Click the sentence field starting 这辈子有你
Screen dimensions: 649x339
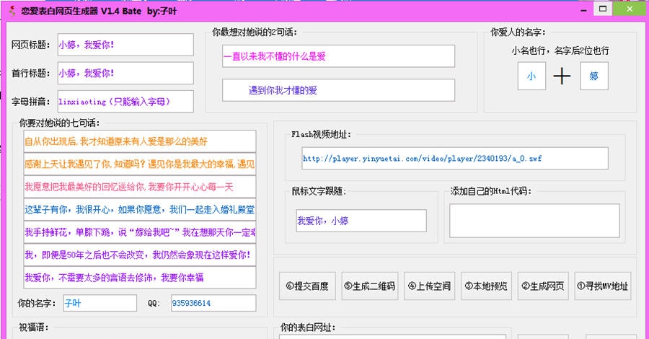click(x=140, y=209)
